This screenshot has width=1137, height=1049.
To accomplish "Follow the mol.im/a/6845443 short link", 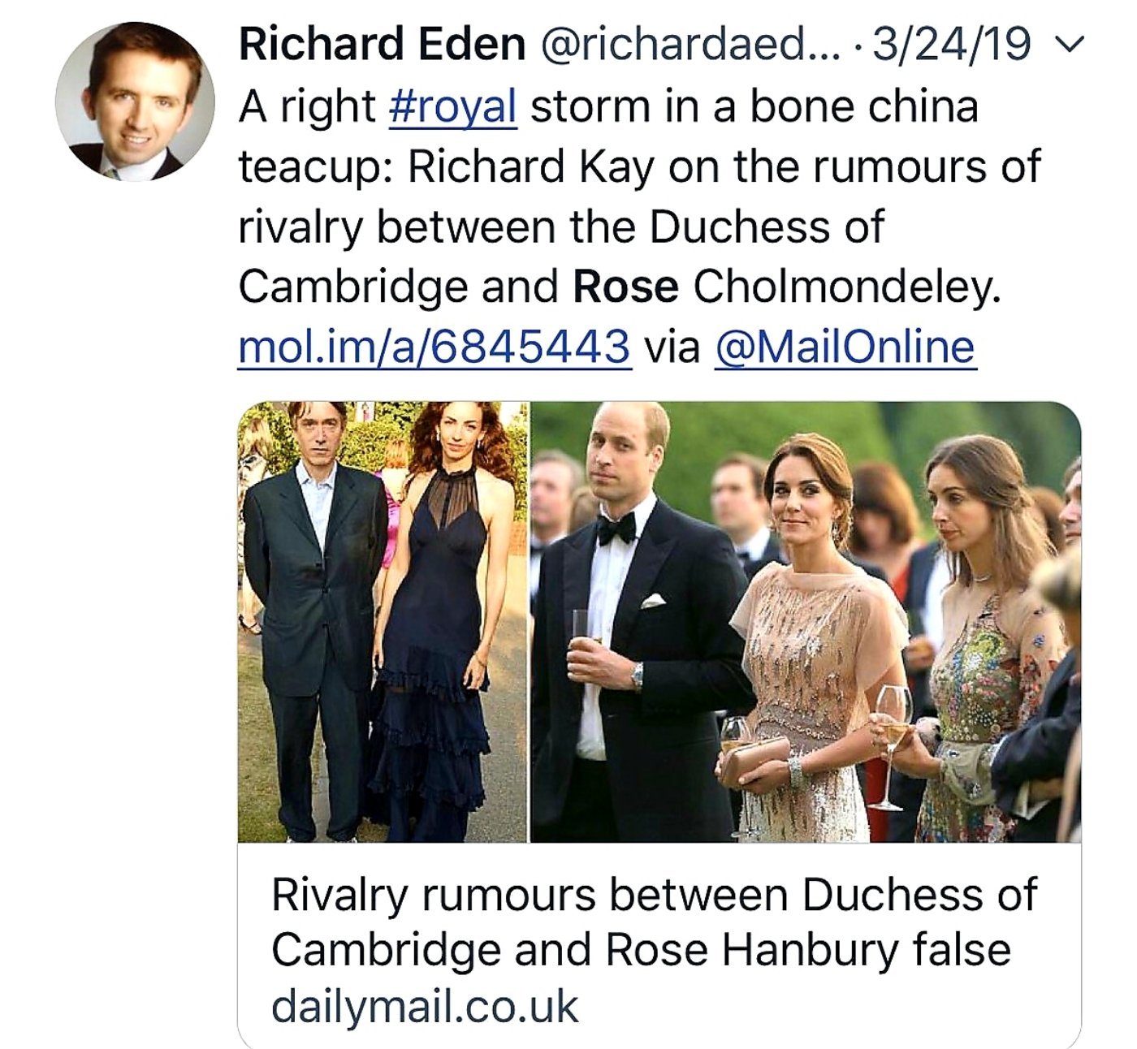I will tap(434, 347).
